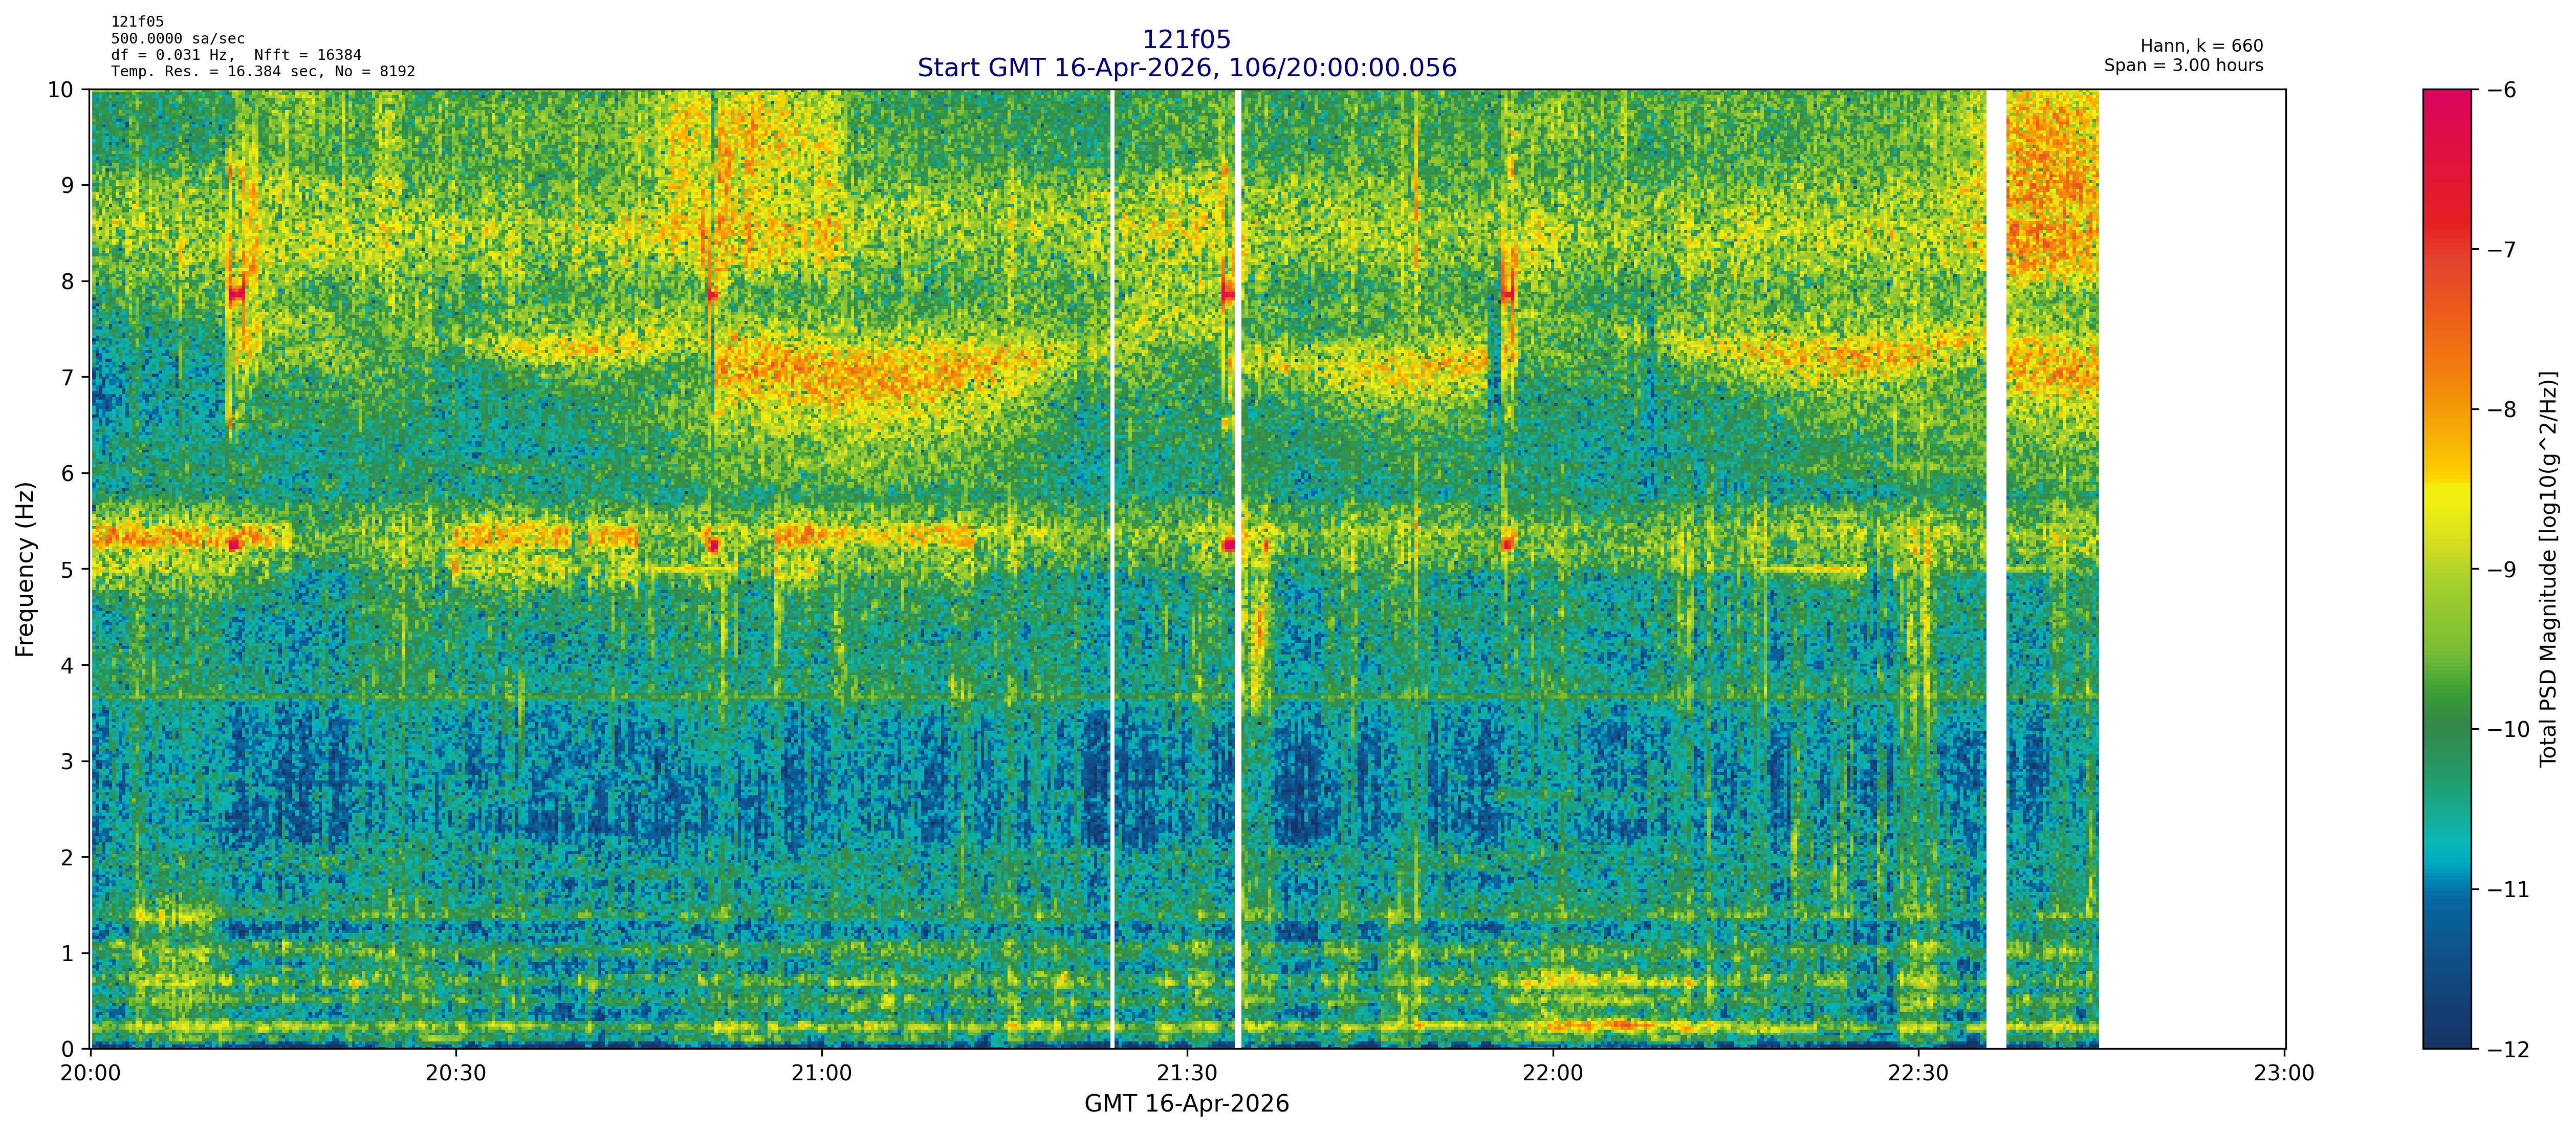
Task: Click the 5 Hz frequency tick label
Action: pyautogui.click(x=68, y=570)
